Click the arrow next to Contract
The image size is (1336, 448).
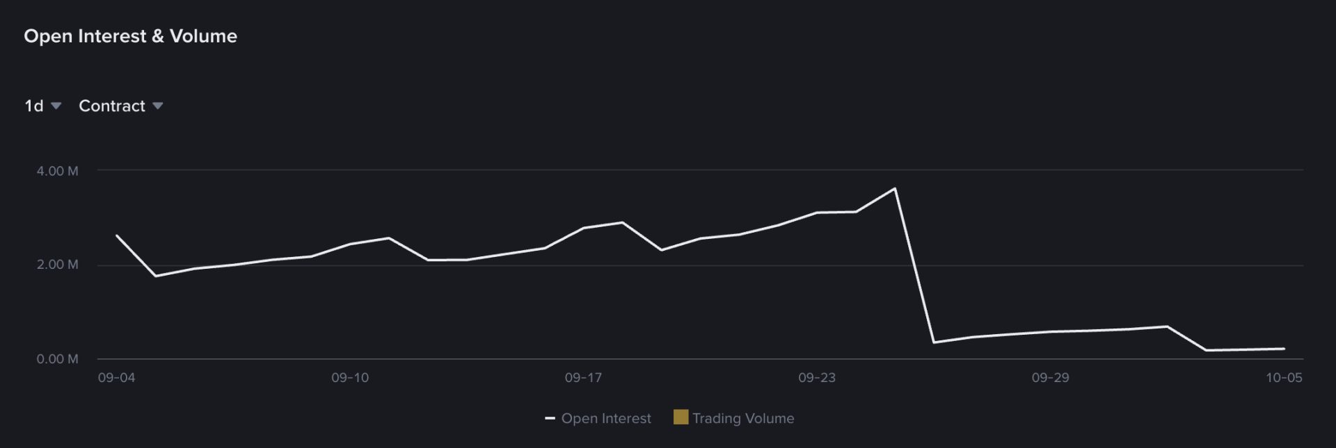pos(157,106)
